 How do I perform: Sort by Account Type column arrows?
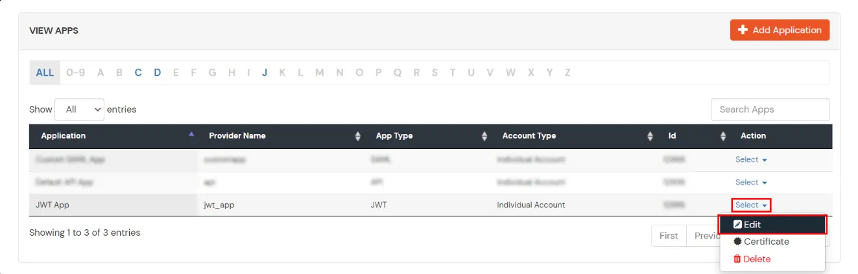click(x=650, y=136)
